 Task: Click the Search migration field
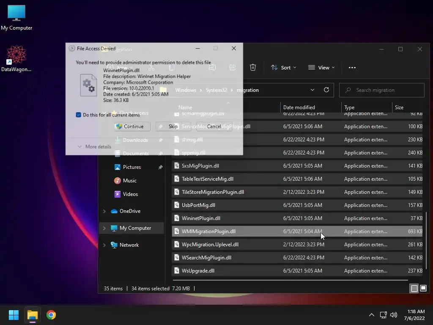(382, 90)
